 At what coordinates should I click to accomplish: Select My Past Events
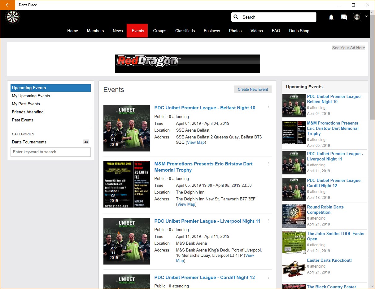pos(26,104)
